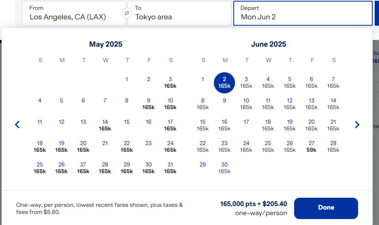Screen dimensions: 379x225
Task: Edit the From airport field
Action: tap(74, 13)
